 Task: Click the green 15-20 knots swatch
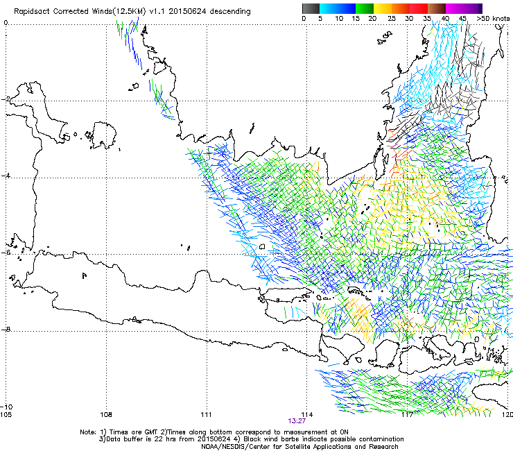(365, 8)
